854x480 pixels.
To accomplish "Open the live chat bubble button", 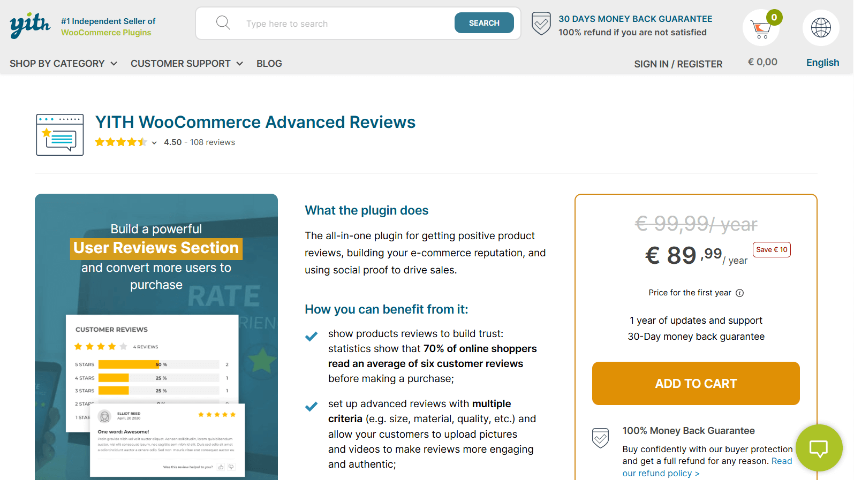I will tap(819, 448).
